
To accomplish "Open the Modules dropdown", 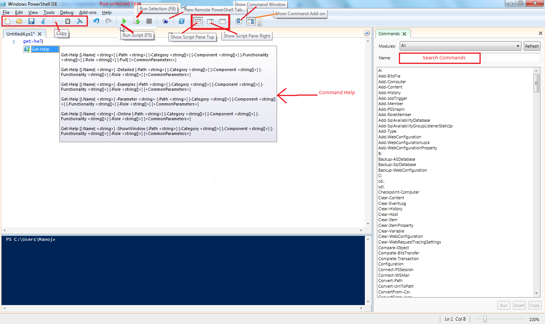I will point(461,46).
